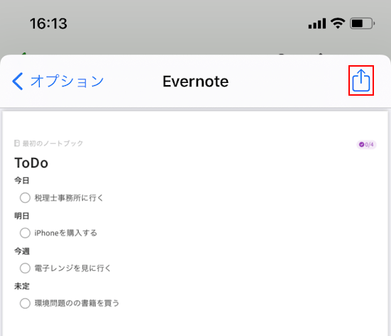Tap the back chevron arrow
Image resolution: width=391 pixels, height=336 pixels.
point(18,82)
